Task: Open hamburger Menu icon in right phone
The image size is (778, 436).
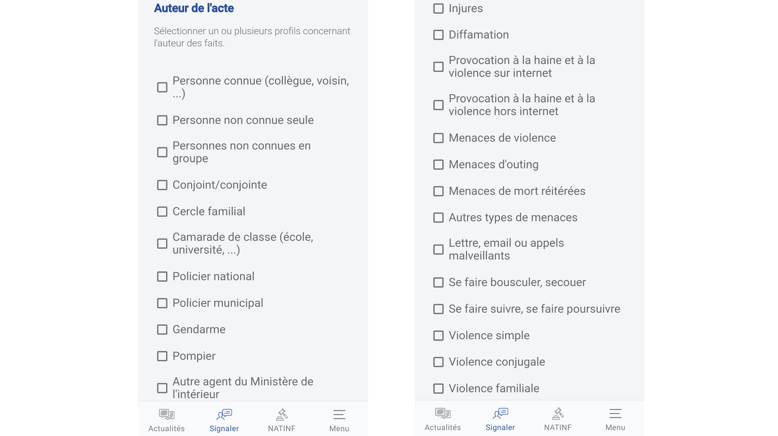Action: [x=615, y=414]
